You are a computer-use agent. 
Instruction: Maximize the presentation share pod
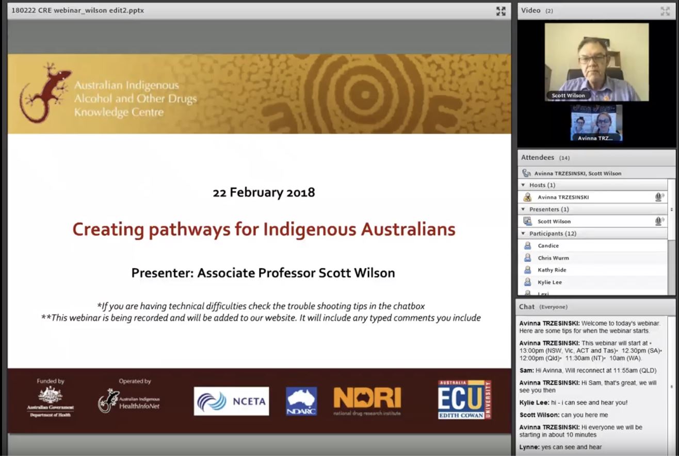coord(500,11)
